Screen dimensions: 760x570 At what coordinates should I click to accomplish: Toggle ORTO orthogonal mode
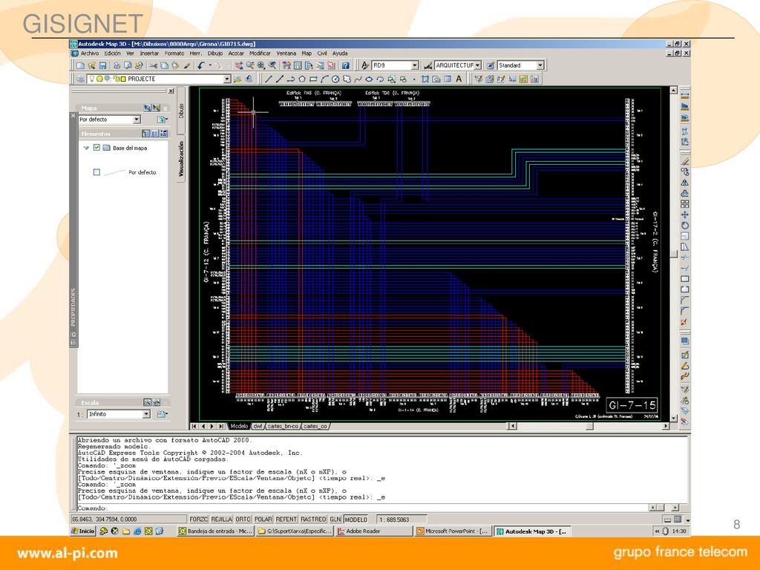click(243, 519)
